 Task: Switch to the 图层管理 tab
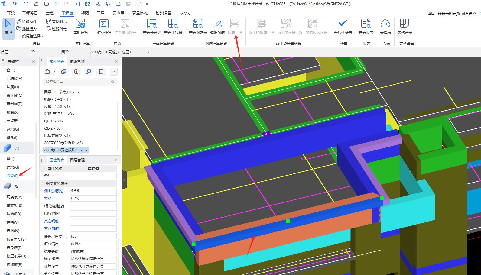pos(77,160)
